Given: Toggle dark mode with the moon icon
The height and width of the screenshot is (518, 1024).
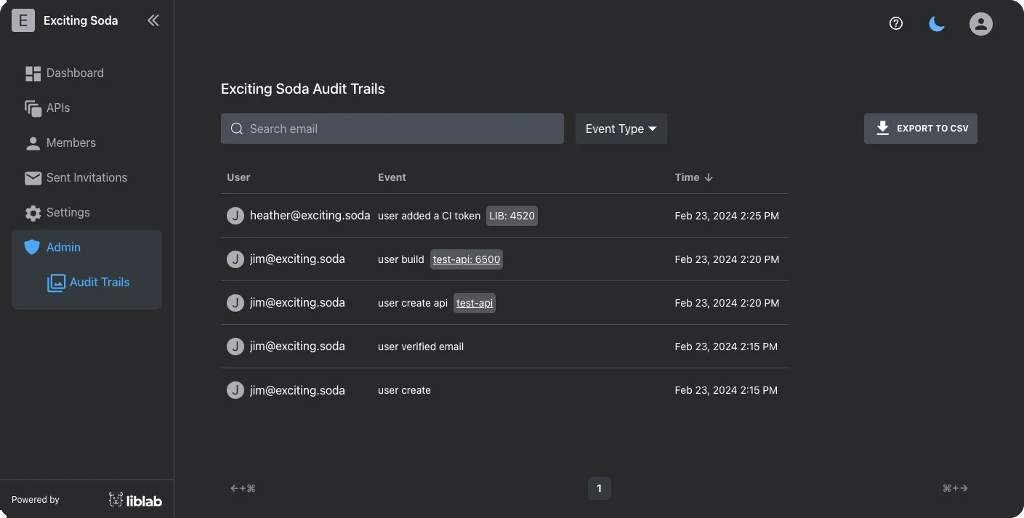Looking at the screenshot, I should pyautogui.click(x=936, y=23).
